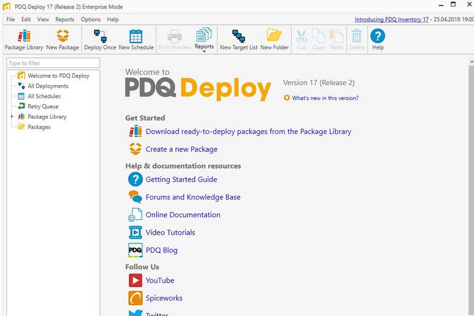
Task: Click the New Package toolbar icon
Action: pos(63,40)
